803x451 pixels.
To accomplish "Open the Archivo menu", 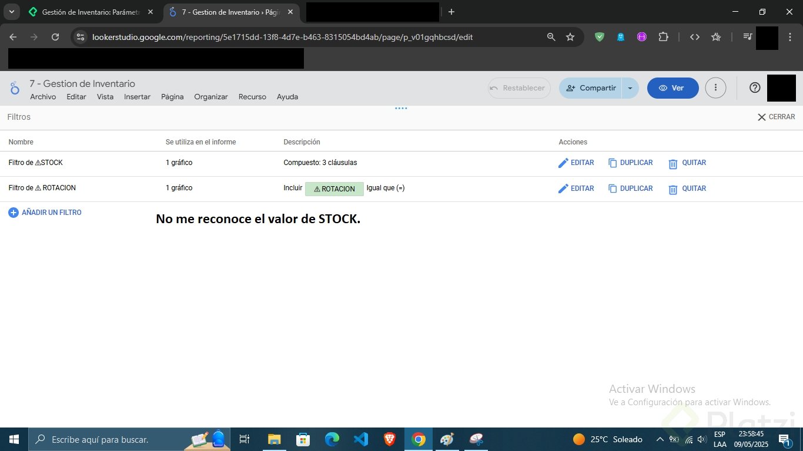I will 43,97.
